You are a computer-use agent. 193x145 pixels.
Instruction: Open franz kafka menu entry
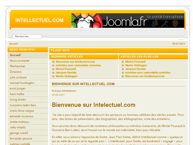28,94
